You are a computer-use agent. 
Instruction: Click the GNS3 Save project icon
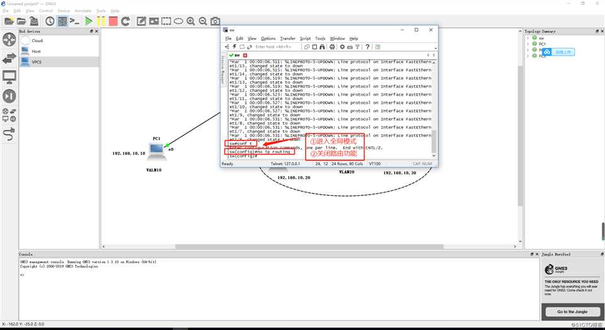[34, 21]
